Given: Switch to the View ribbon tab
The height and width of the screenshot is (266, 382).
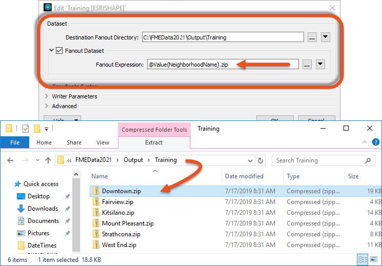Looking at the screenshot, I should [103, 142].
